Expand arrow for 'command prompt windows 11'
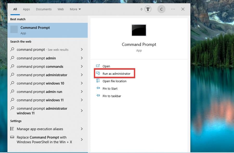Viewport: 234px width, 153px height. (x=82, y=100)
